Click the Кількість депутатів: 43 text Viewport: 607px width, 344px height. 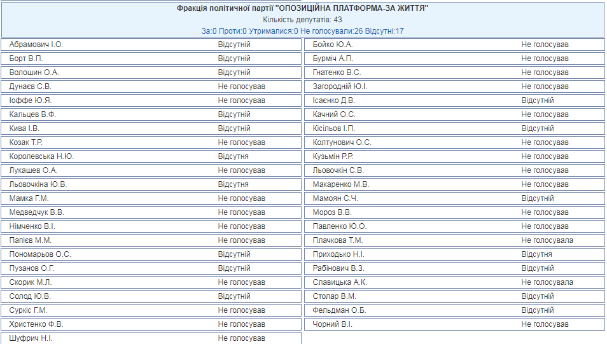(303, 20)
